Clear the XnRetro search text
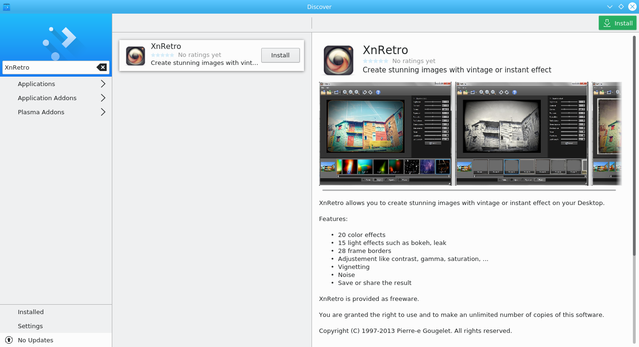Image resolution: width=639 pixels, height=347 pixels. coord(101,67)
